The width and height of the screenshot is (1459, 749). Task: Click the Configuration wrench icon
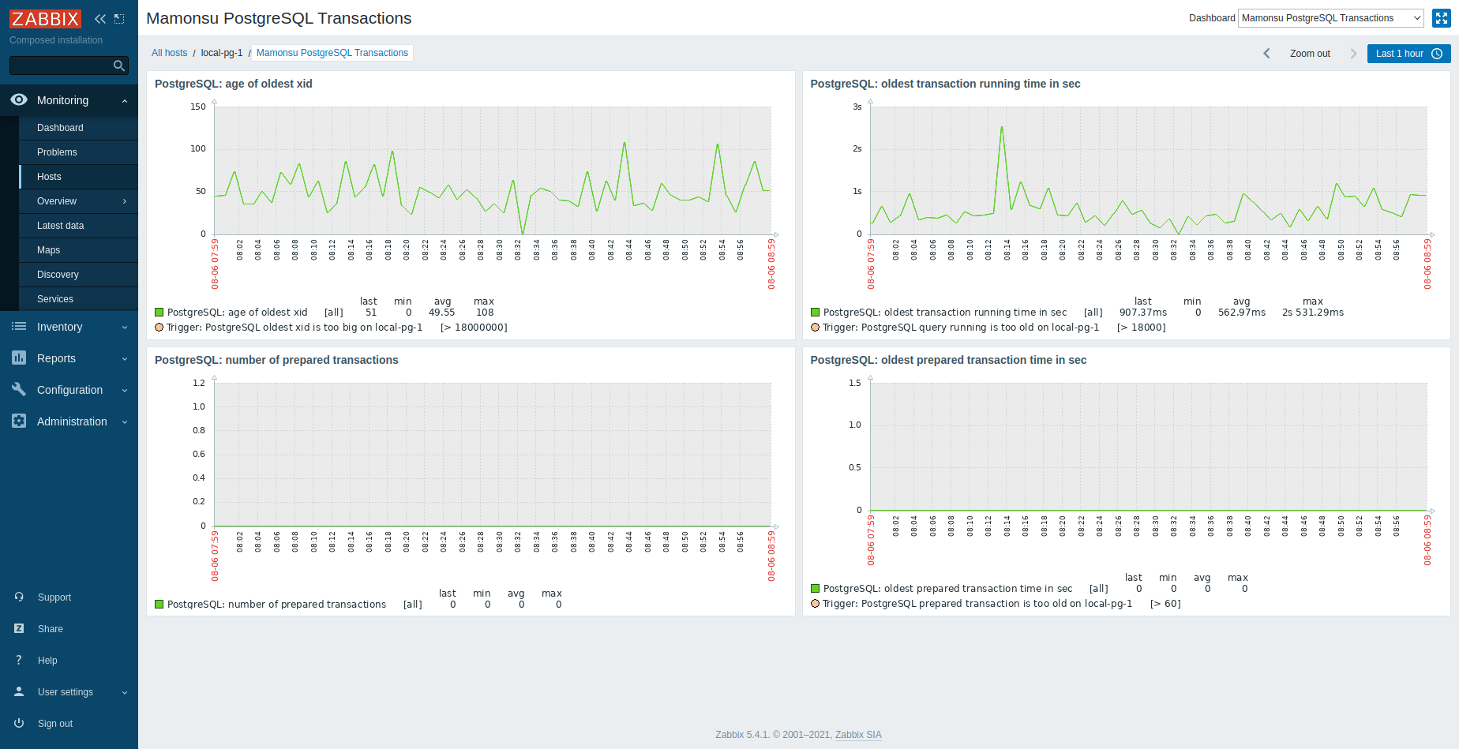[19, 389]
